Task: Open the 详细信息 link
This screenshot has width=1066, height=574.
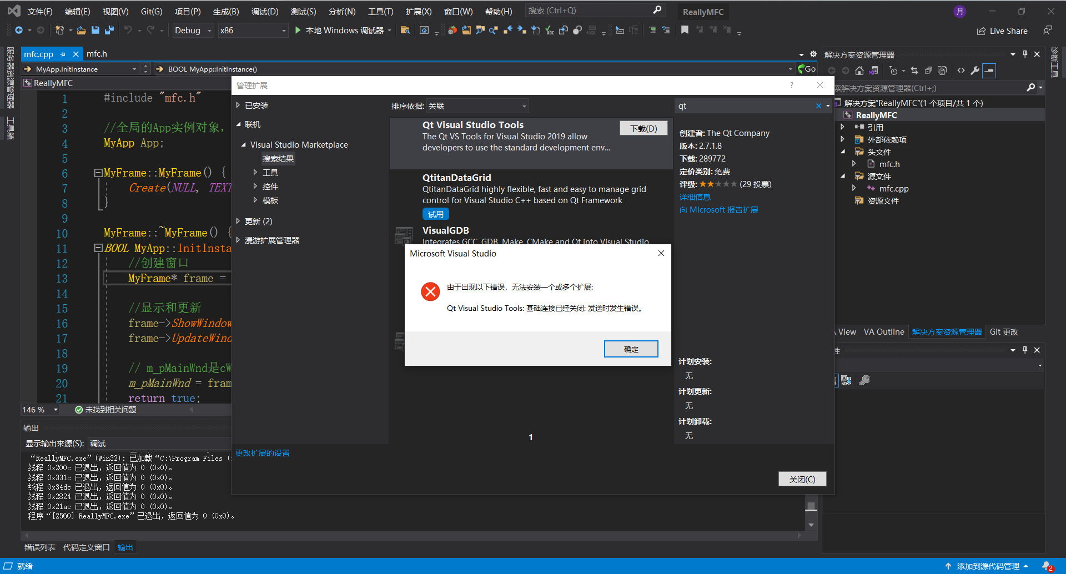Action: coord(695,197)
